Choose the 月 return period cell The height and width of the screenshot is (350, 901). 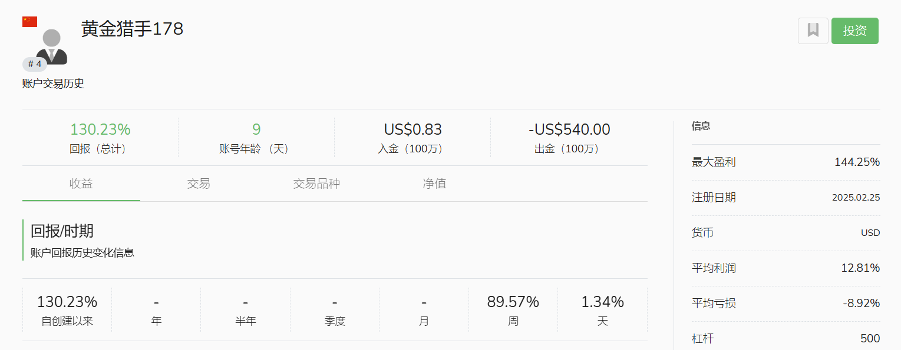tap(424, 310)
